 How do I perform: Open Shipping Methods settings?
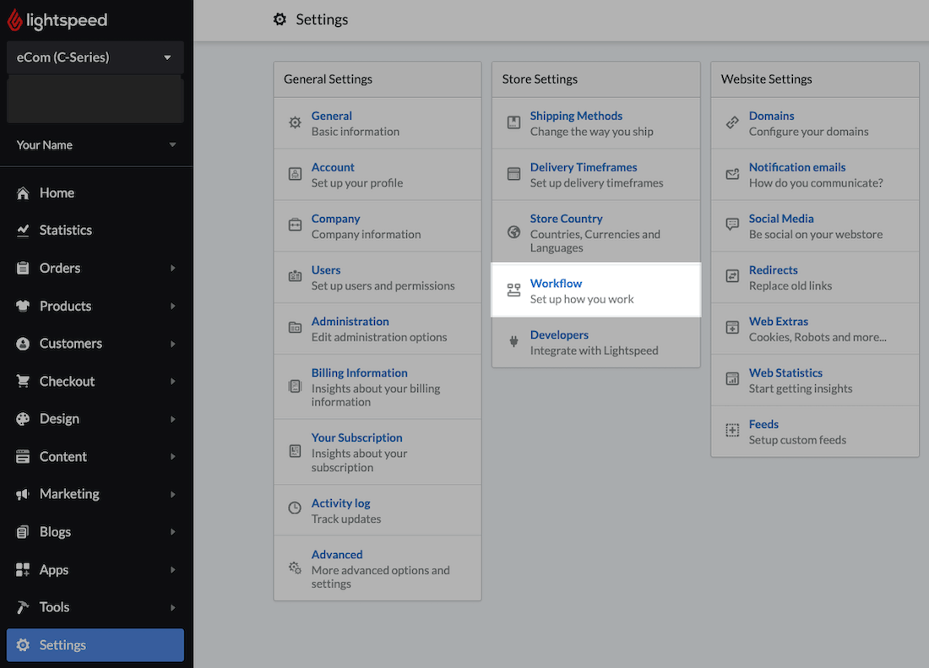[x=577, y=116]
